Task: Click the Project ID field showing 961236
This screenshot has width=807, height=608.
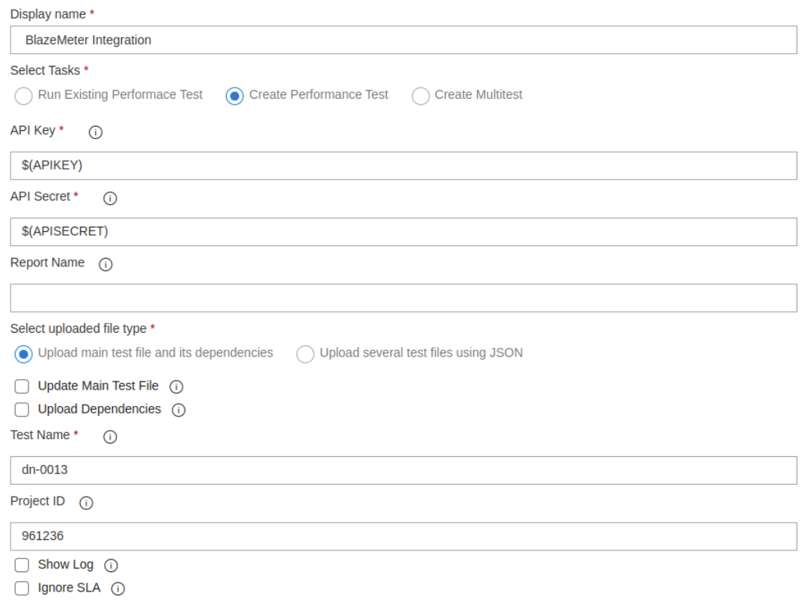Action: 404,536
